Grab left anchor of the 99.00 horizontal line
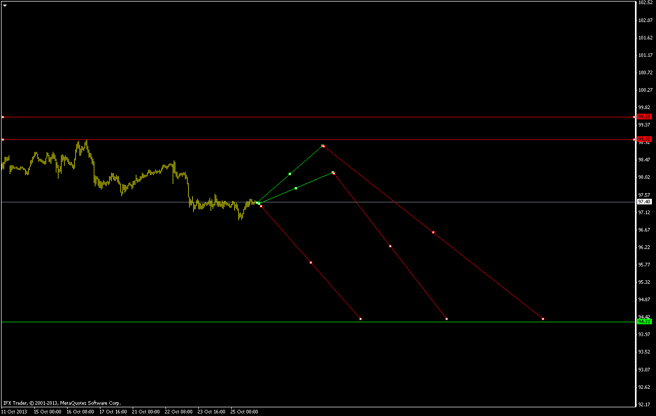Image resolution: width=656 pixels, height=416 pixels. [x=3, y=139]
